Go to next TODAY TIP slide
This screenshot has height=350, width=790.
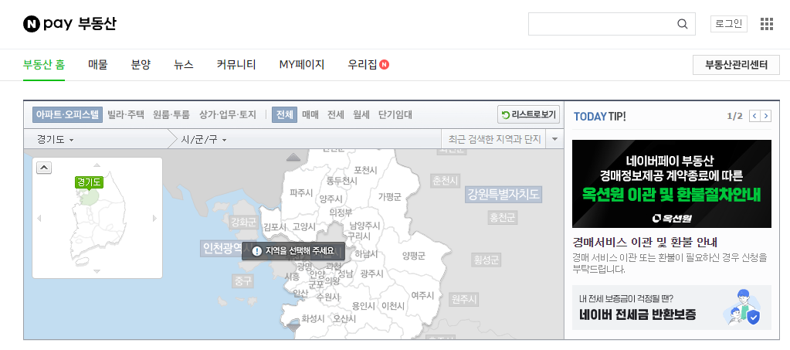(766, 116)
